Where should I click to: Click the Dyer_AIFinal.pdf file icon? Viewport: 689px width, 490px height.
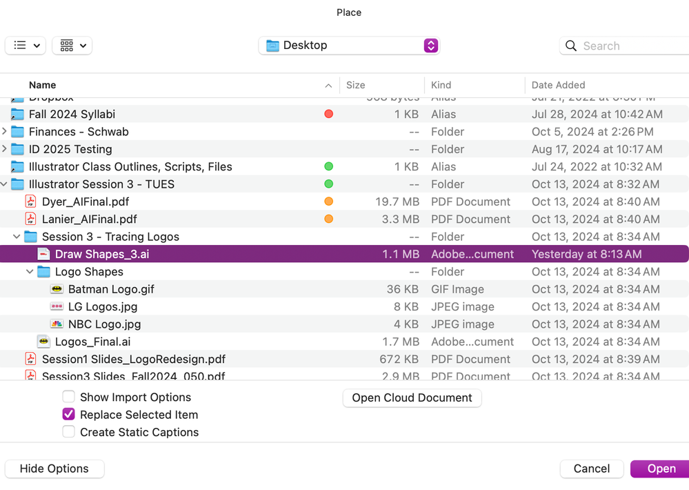click(30, 202)
